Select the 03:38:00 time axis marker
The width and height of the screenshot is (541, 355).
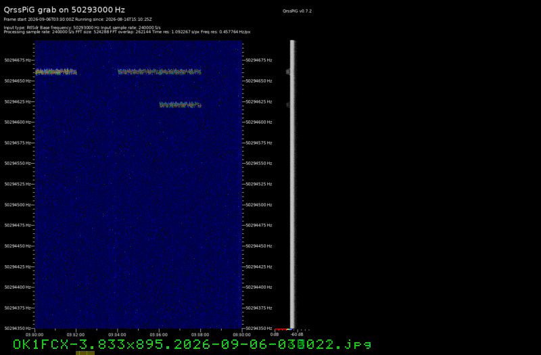(x=200, y=334)
